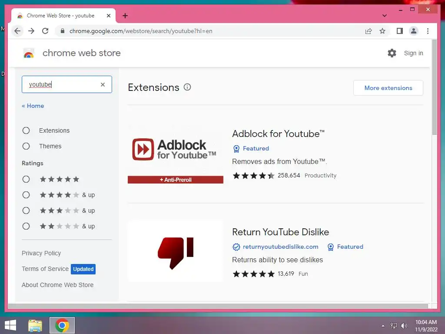Click the Featured badge for Return YouTube Dislike
Viewport: 445px width, 334px height.
345,247
